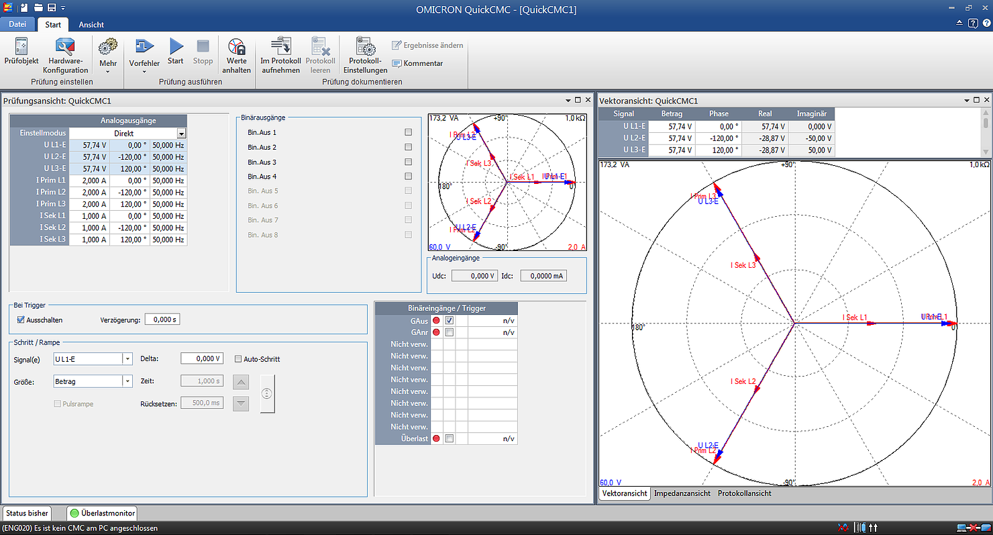Open the Größe Betrag dropdown
This screenshot has height=535, width=993.
[x=127, y=381]
